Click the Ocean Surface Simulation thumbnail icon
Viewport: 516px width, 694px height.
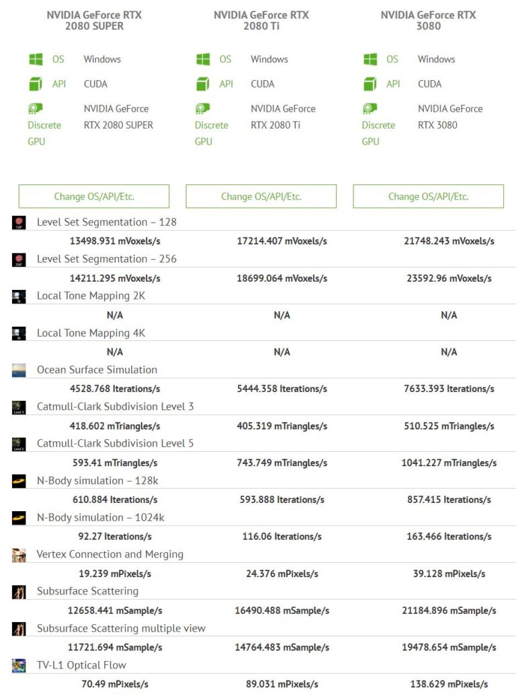tap(18, 370)
